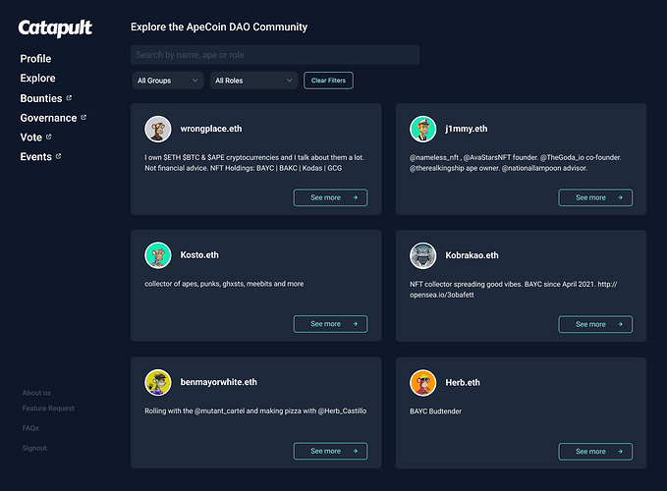Open the Feature Request link

pos(48,409)
